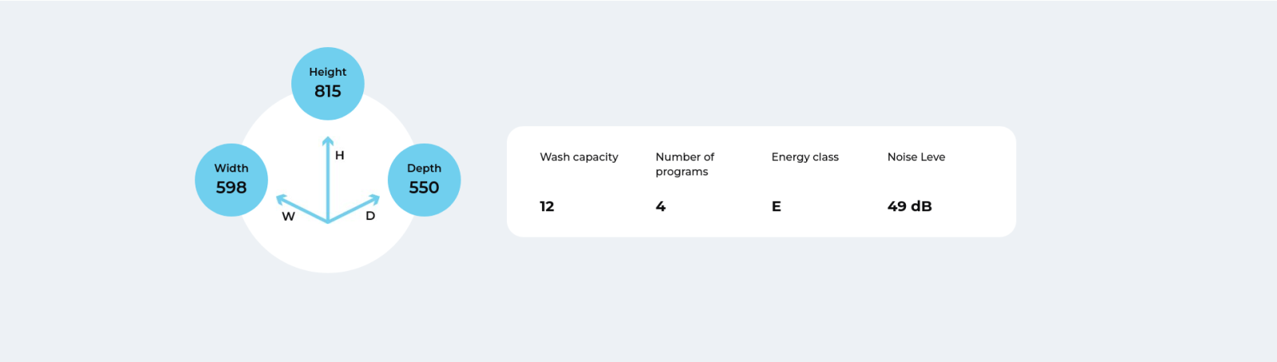Click the number 815 in Height bubble
The height and width of the screenshot is (362, 1277).
327,92
